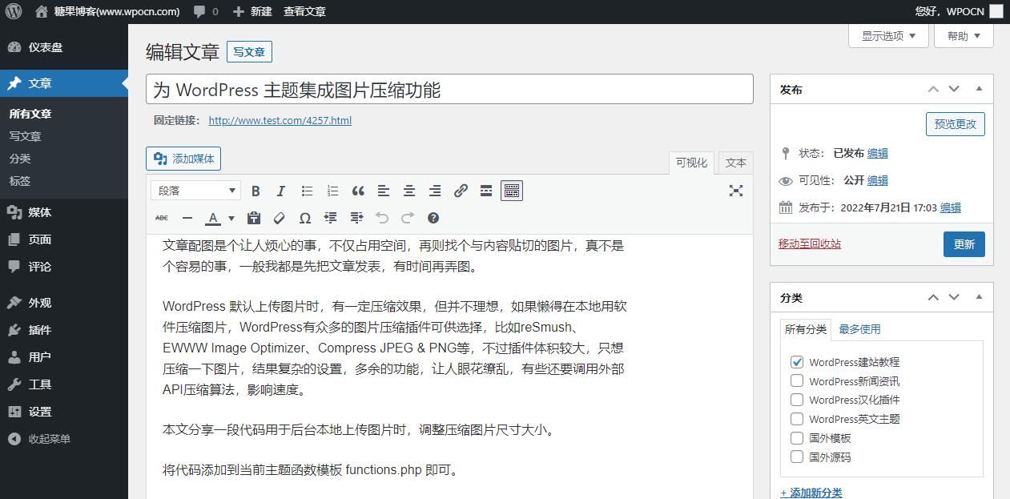This screenshot has height=499, width=1010.
Task: Open the text color picker dropdown arrow
Action: click(x=231, y=218)
